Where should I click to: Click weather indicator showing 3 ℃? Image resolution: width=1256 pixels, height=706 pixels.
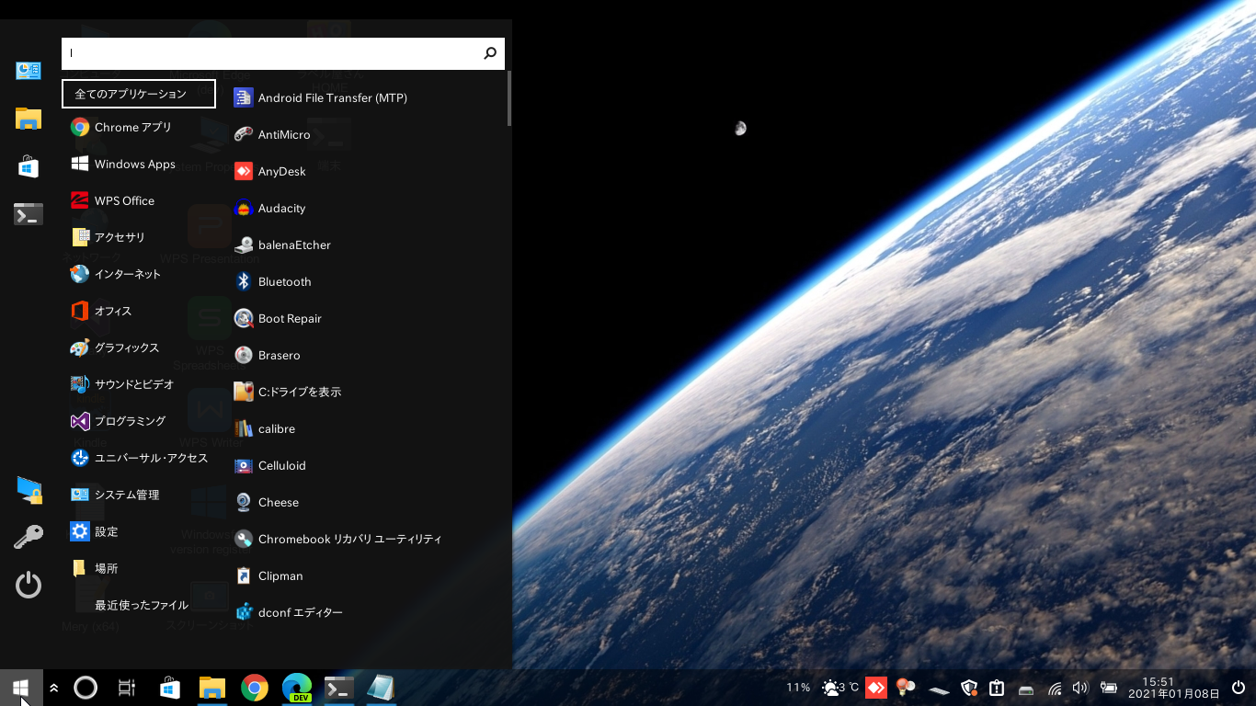(840, 688)
